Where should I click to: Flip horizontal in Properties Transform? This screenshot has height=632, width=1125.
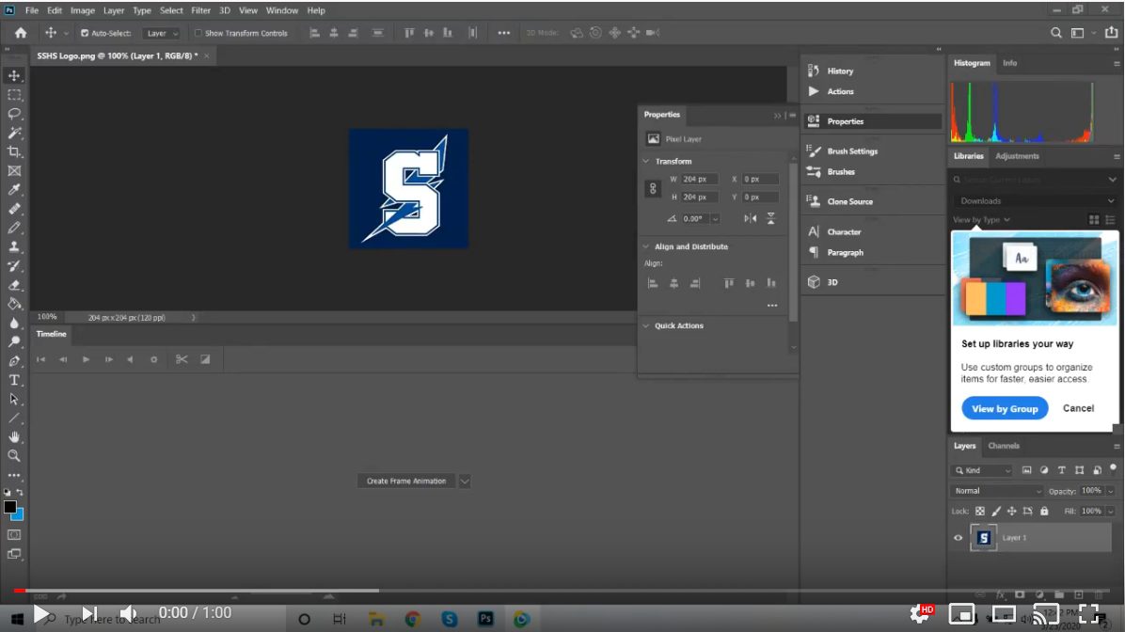[x=750, y=218]
